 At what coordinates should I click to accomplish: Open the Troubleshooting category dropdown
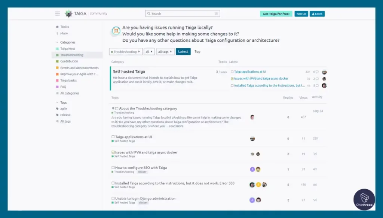[125, 51]
